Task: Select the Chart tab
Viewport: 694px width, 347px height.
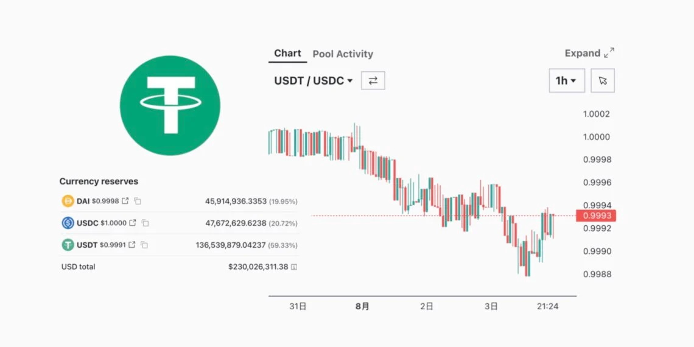Action: click(287, 53)
